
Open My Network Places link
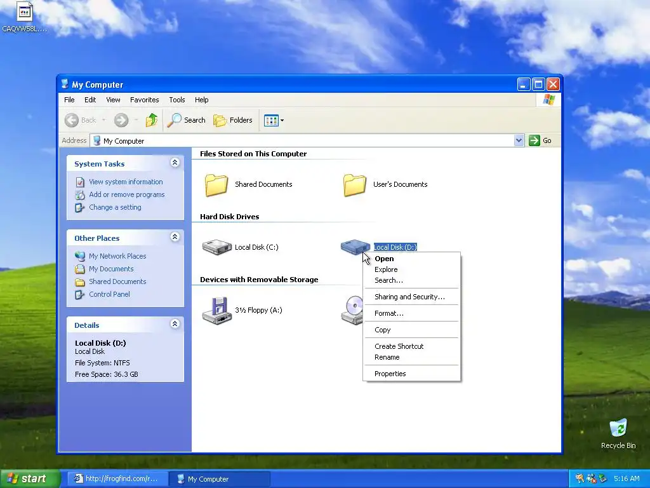pos(117,256)
